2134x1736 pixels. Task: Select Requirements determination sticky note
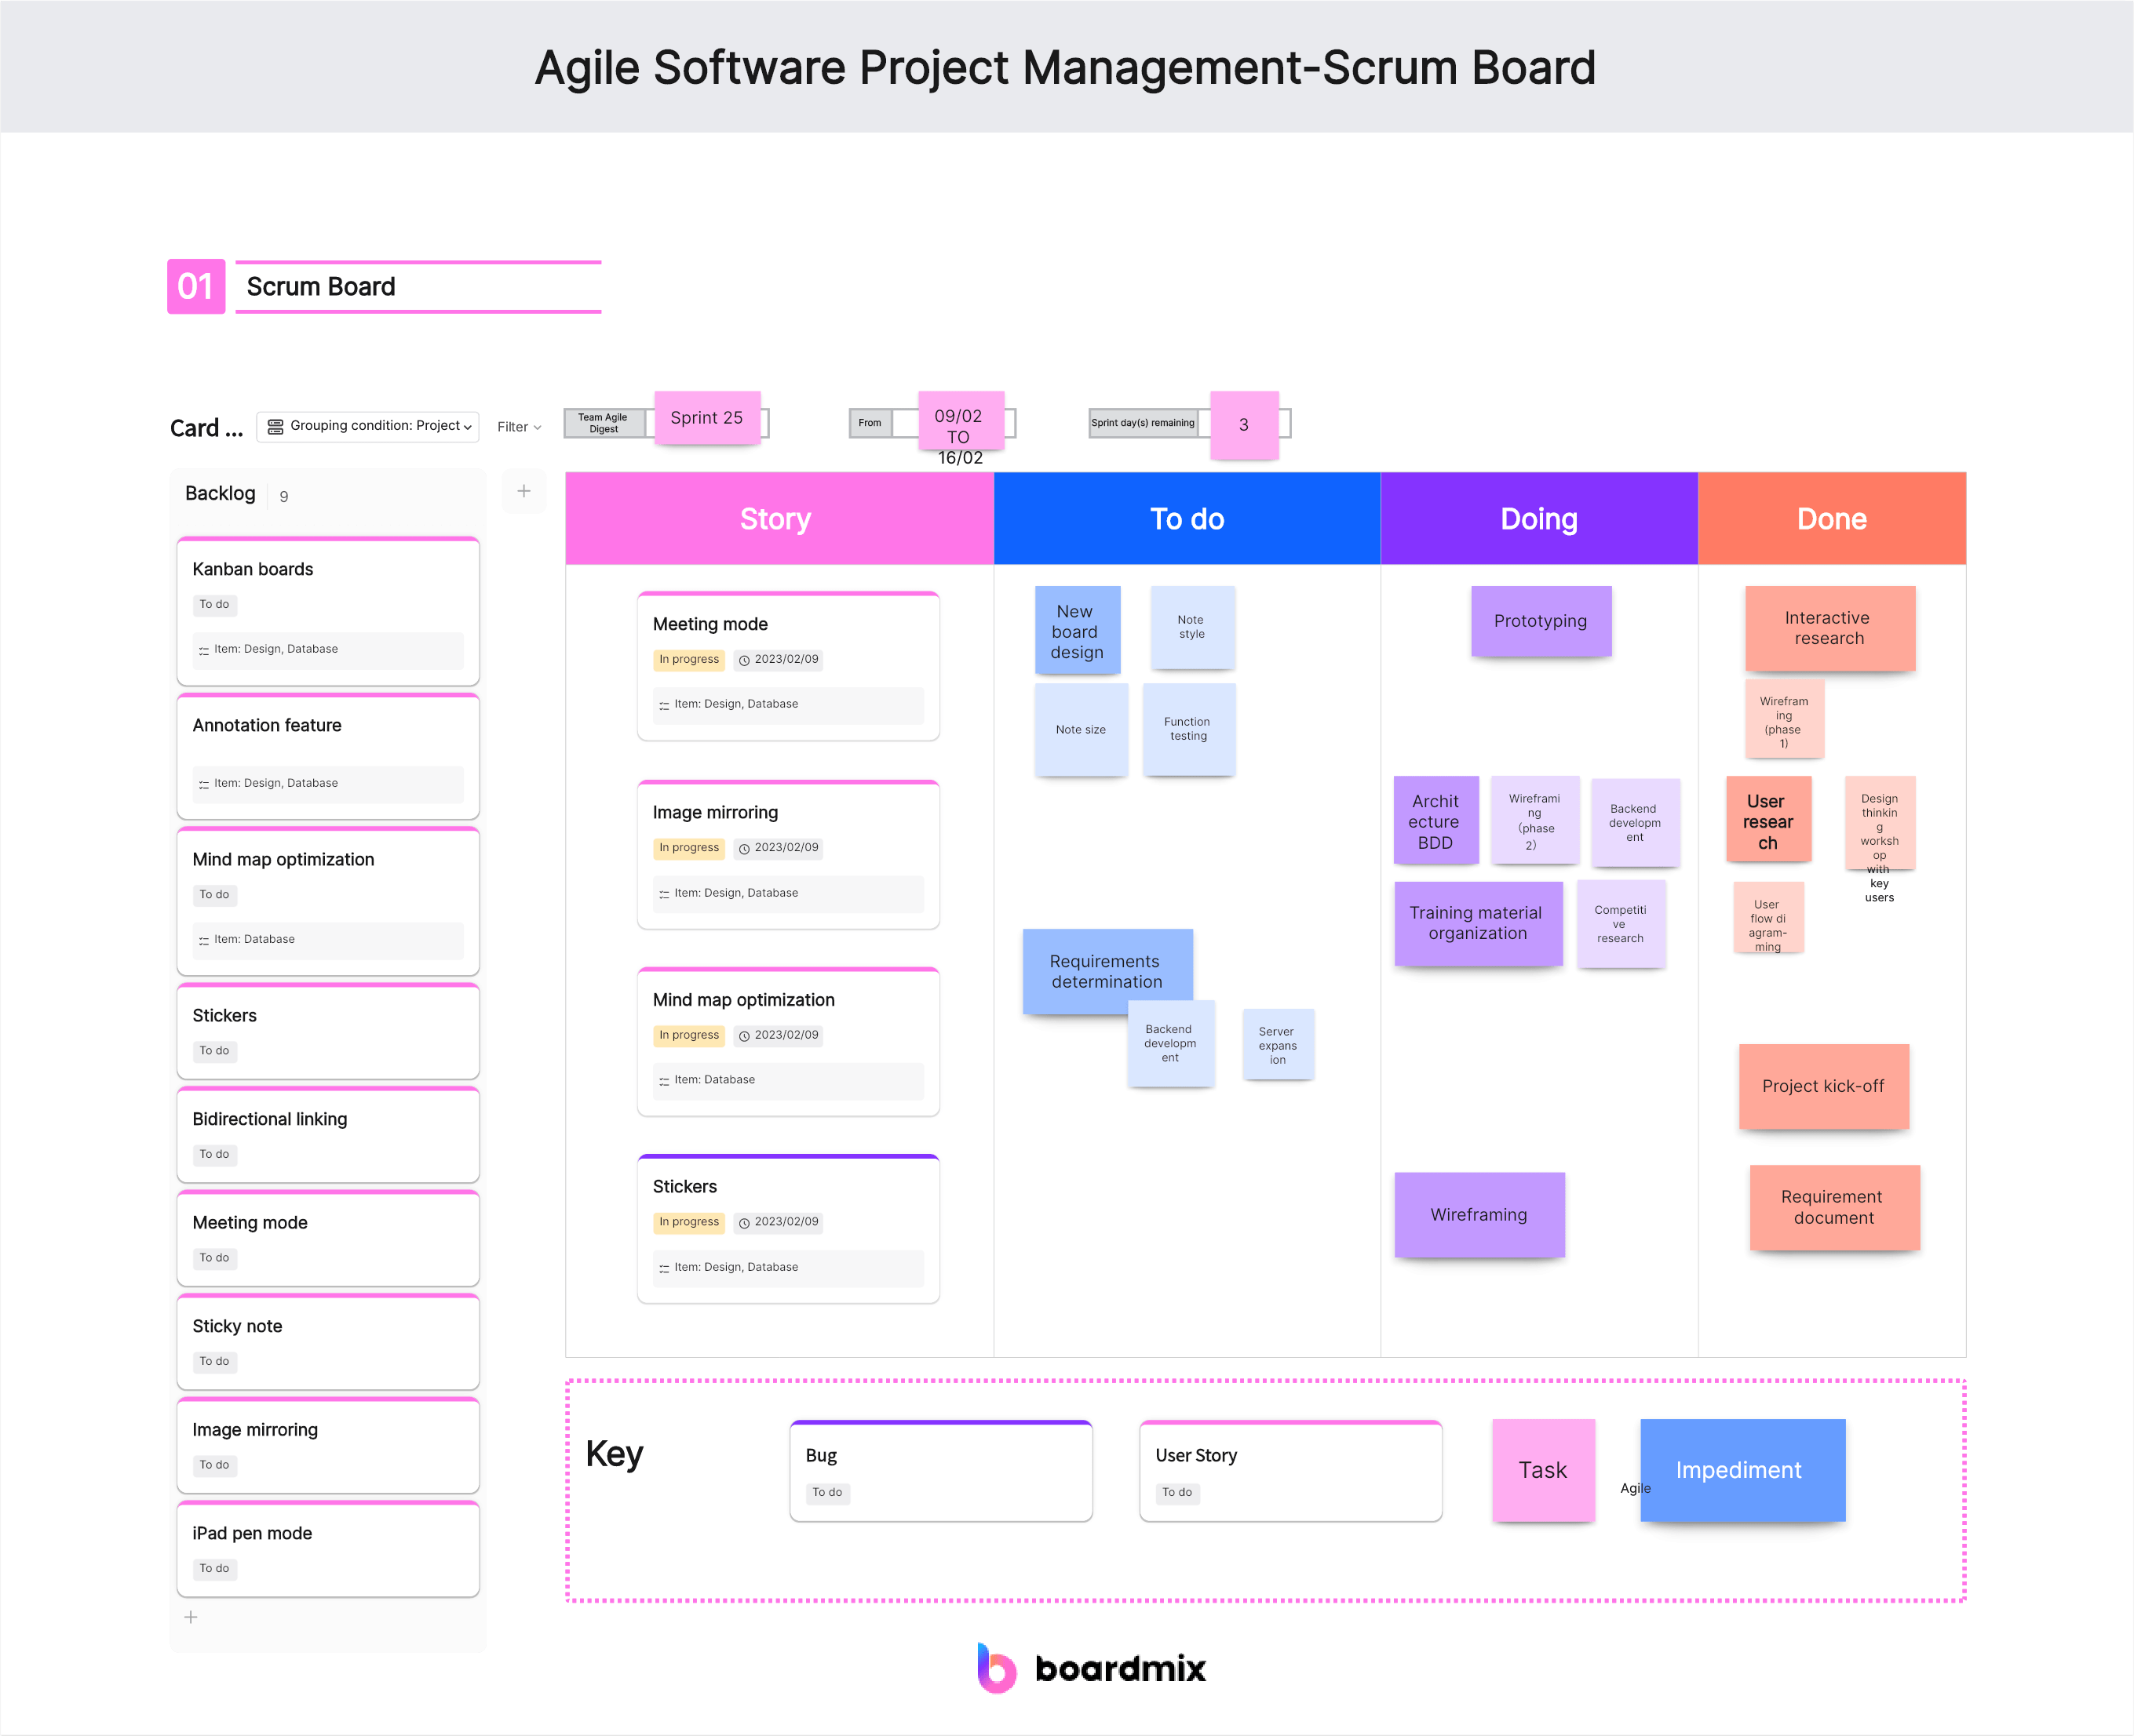[x=1106, y=970]
